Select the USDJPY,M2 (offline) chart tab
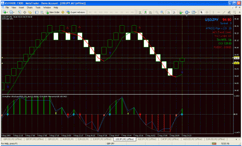This screenshot has height=146, width=242. pos(125,139)
